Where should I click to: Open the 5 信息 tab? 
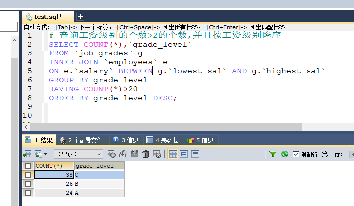coord(200,140)
